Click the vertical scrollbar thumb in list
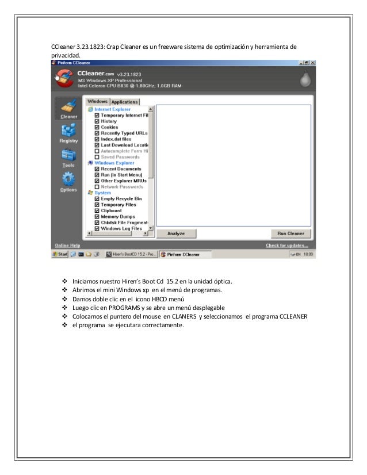 pos(151,145)
